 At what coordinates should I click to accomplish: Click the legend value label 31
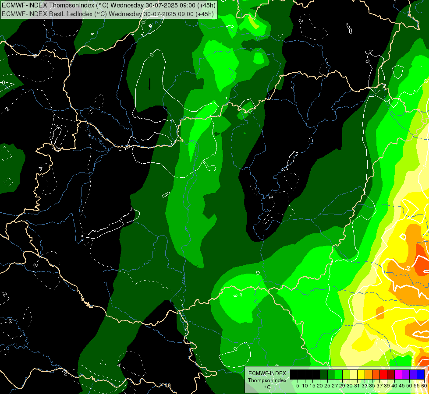click(x=357, y=386)
